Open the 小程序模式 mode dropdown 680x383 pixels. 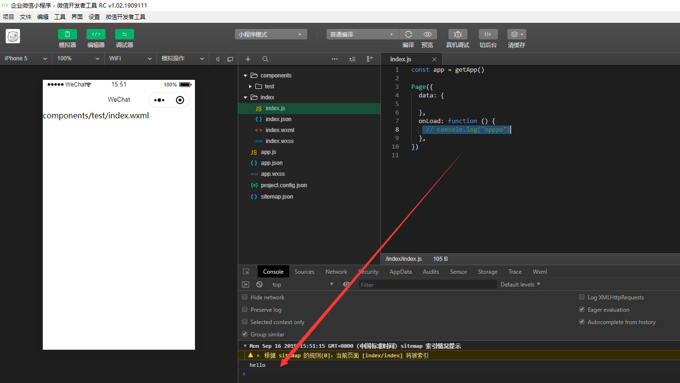(x=271, y=34)
